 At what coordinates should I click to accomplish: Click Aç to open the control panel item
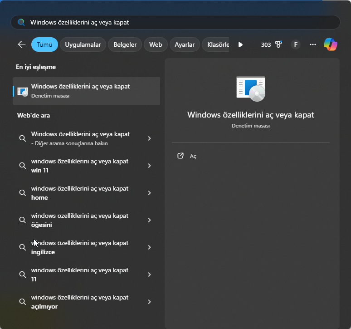tap(193, 156)
